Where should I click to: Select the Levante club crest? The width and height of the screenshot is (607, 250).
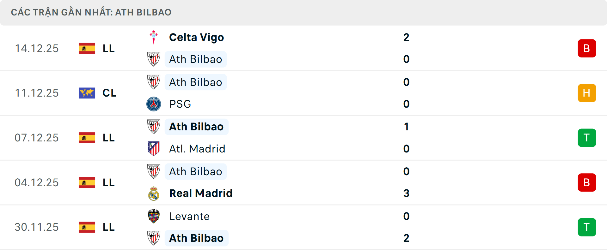pos(154,217)
